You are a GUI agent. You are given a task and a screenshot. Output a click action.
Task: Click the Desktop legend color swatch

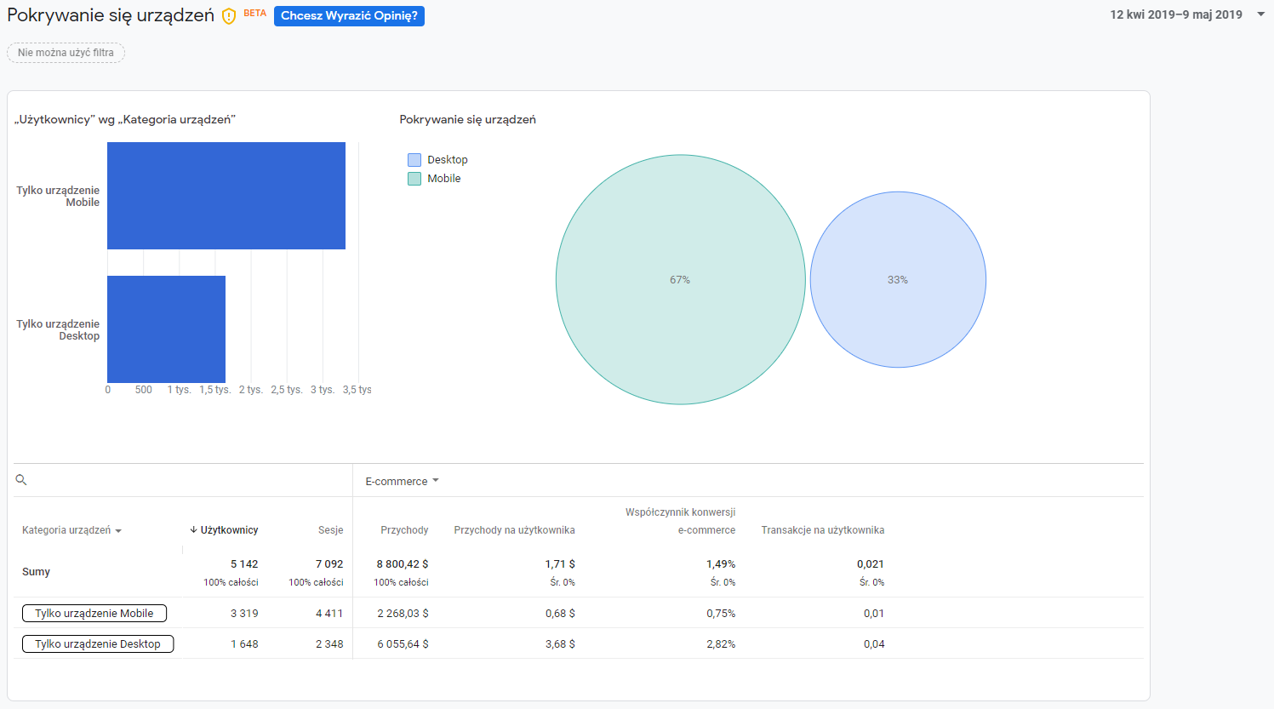(414, 160)
